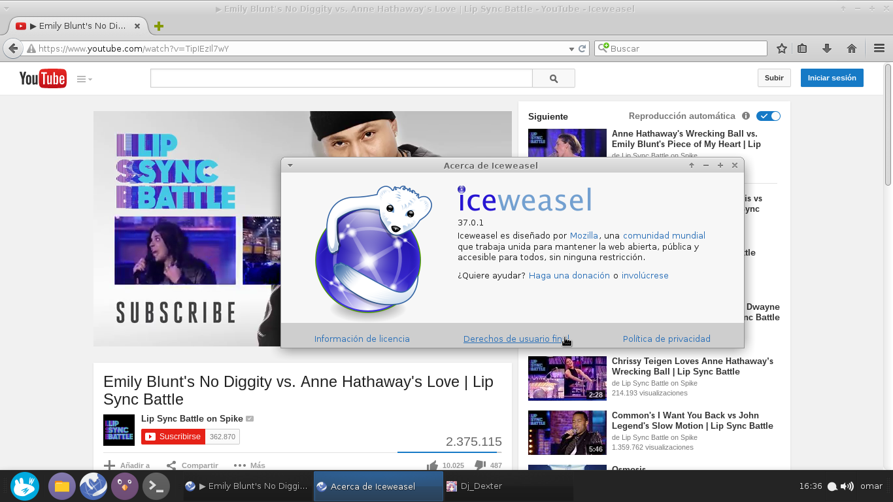The width and height of the screenshot is (893, 502).
Task: Open Información de licencia link
Action: coord(362,339)
